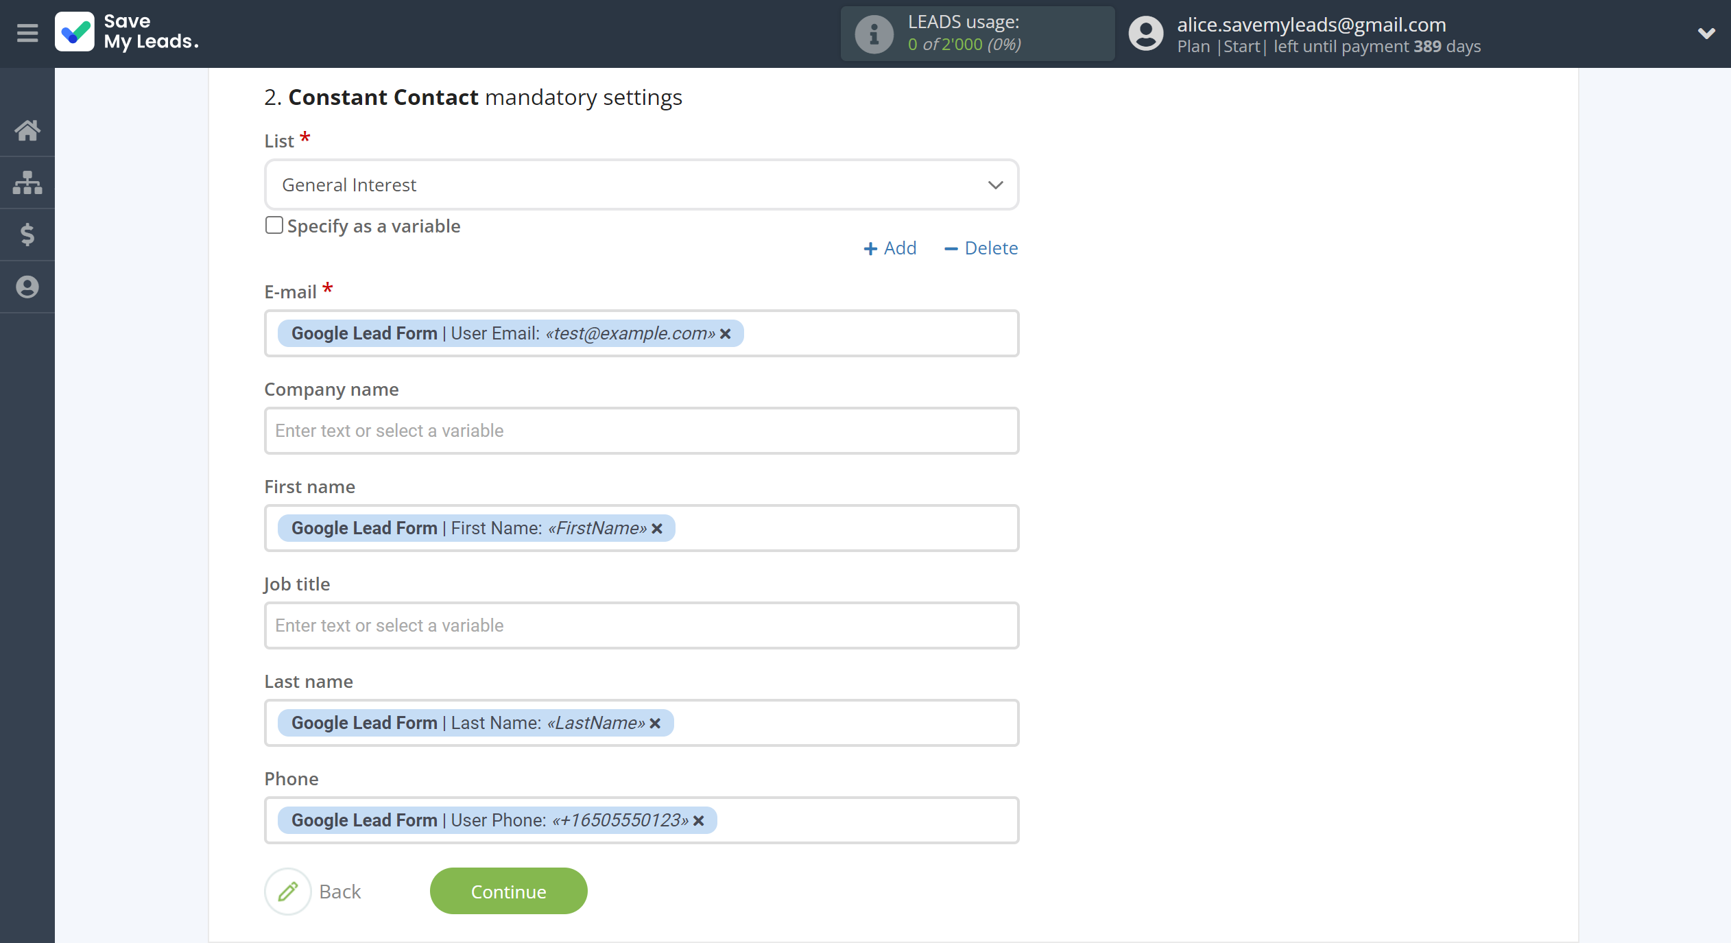1731x943 pixels.
Task: Remove the User Phone variable tag
Action: 699,820
